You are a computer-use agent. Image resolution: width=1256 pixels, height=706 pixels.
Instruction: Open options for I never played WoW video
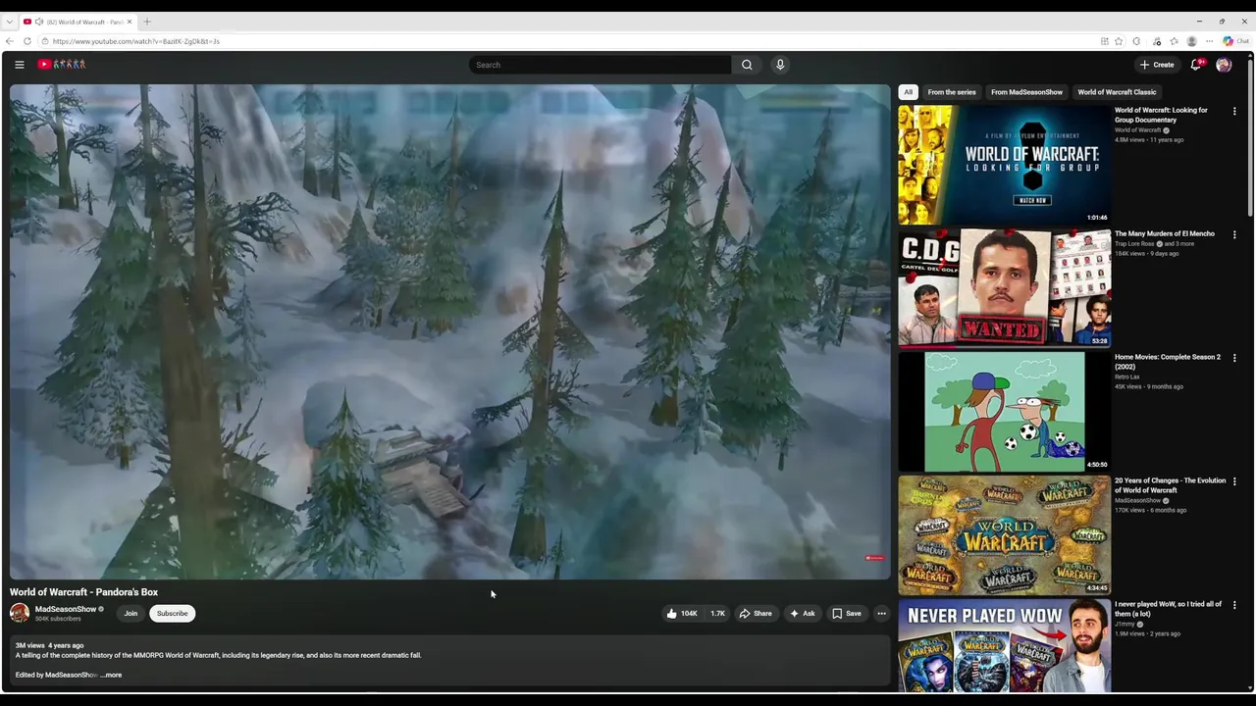(x=1234, y=606)
